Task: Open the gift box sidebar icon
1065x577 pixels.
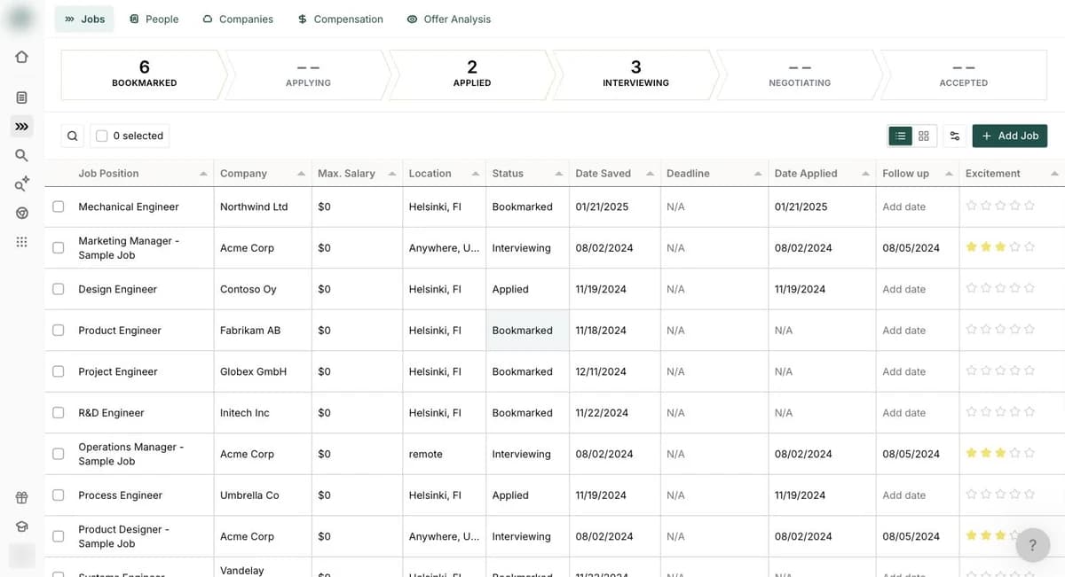Action: click(x=21, y=498)
